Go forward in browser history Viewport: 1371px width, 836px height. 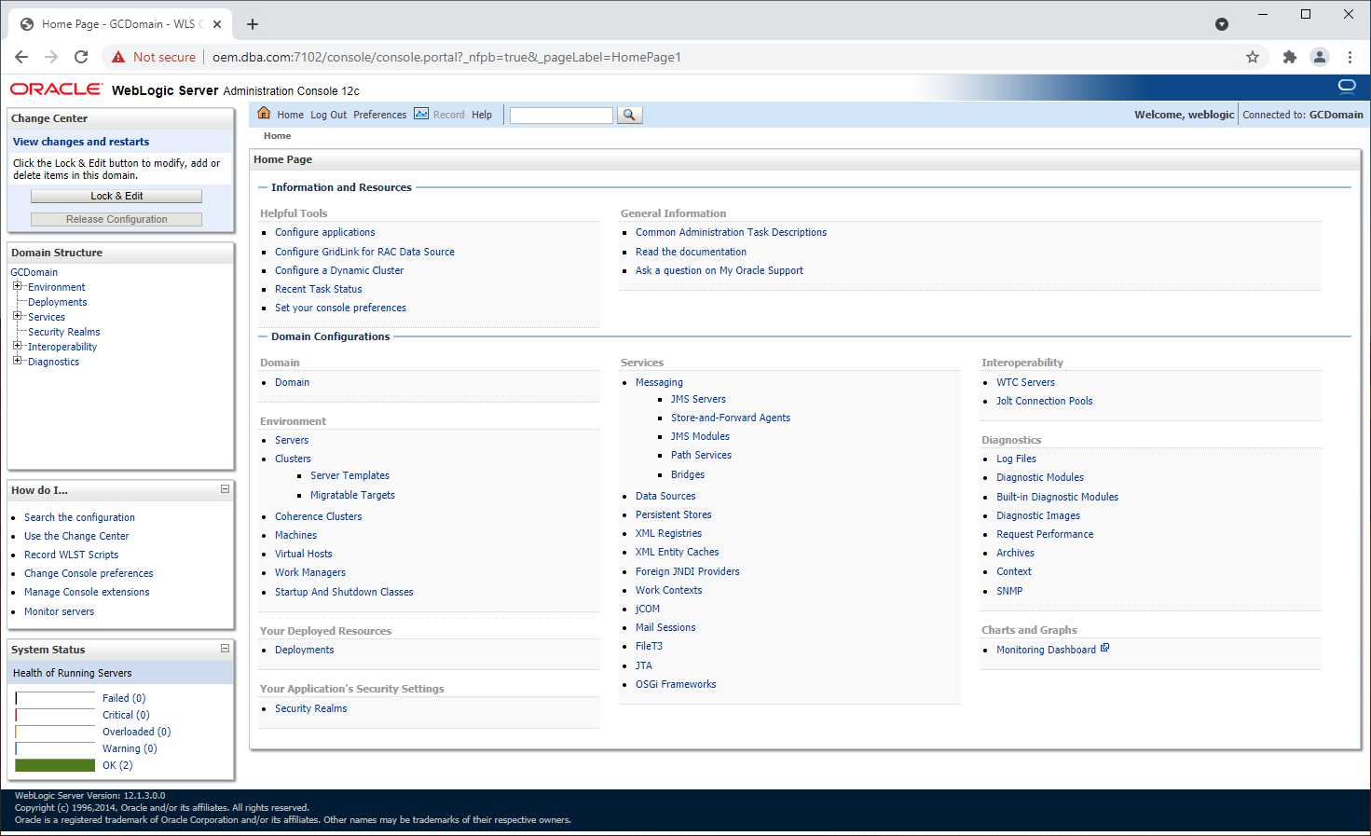(51, 57)
